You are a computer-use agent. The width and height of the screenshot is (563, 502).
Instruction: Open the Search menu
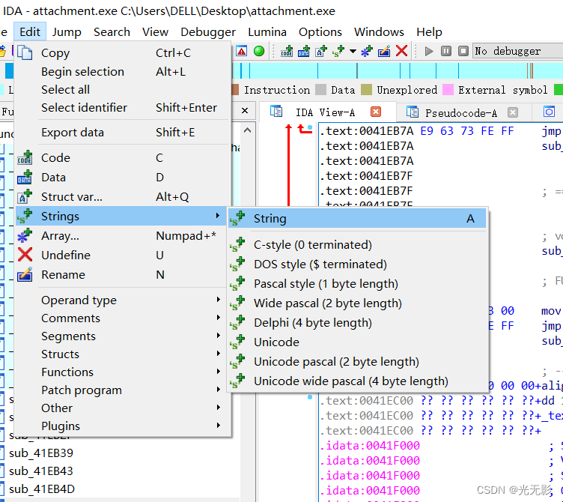pyautogui.click(x=112, y=31)
